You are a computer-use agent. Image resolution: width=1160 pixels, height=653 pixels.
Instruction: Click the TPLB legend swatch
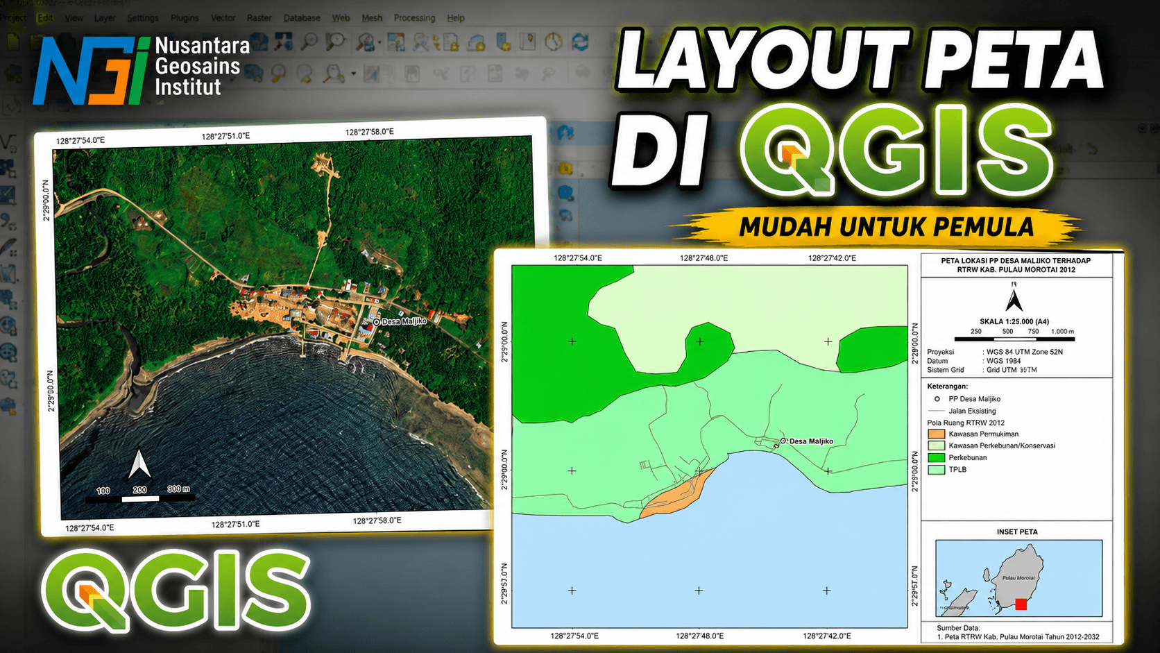936,469
